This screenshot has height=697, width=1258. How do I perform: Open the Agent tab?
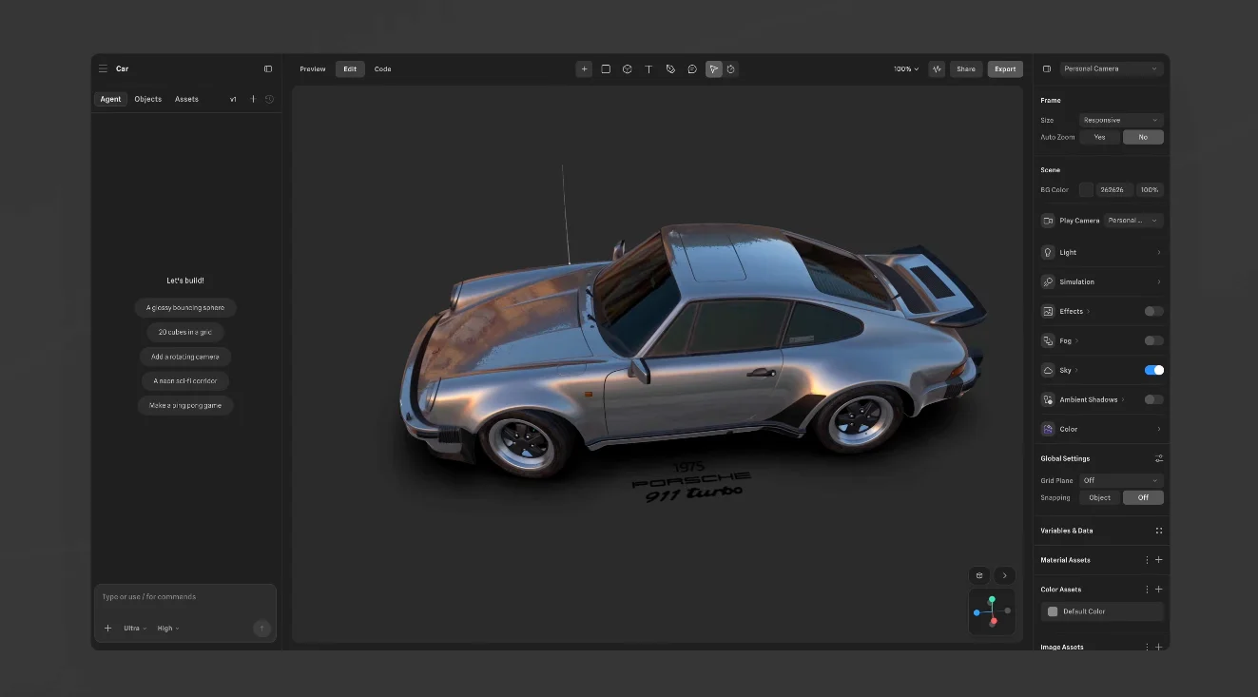110,99
